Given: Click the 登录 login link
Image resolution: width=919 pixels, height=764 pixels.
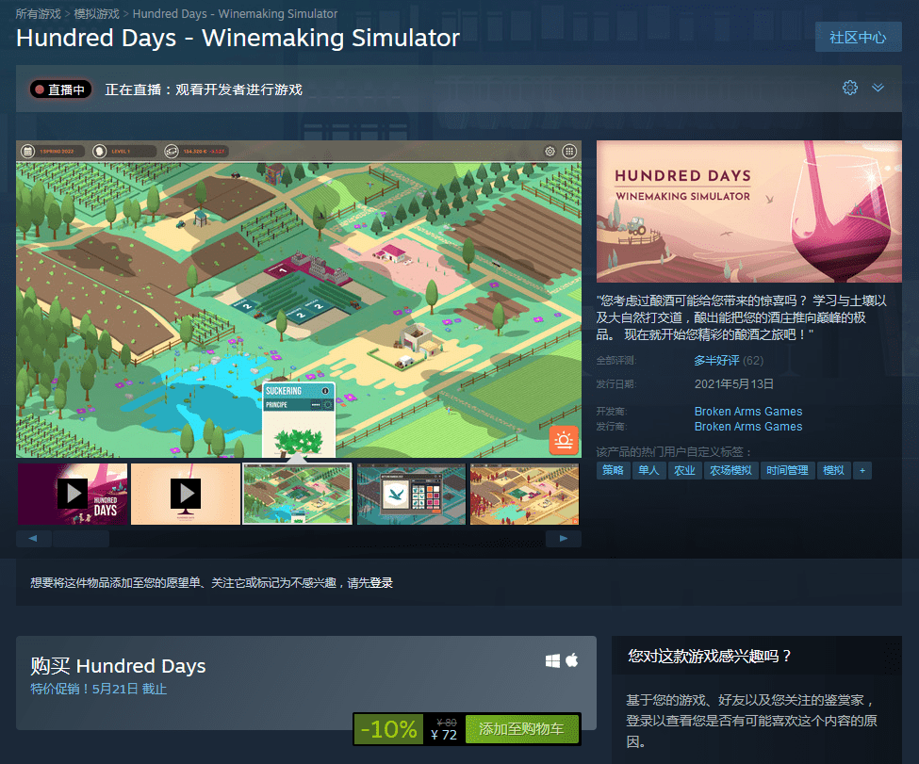Looking at the screenshot, I should tap(381, 583).
